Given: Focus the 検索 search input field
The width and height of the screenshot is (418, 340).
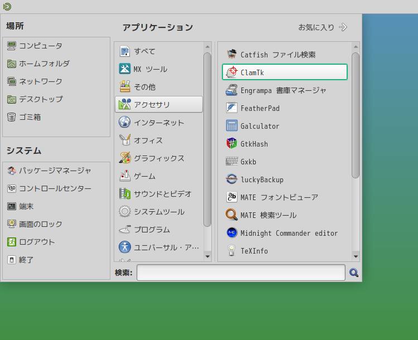Looking at the screenshot, I should (241, 273).
